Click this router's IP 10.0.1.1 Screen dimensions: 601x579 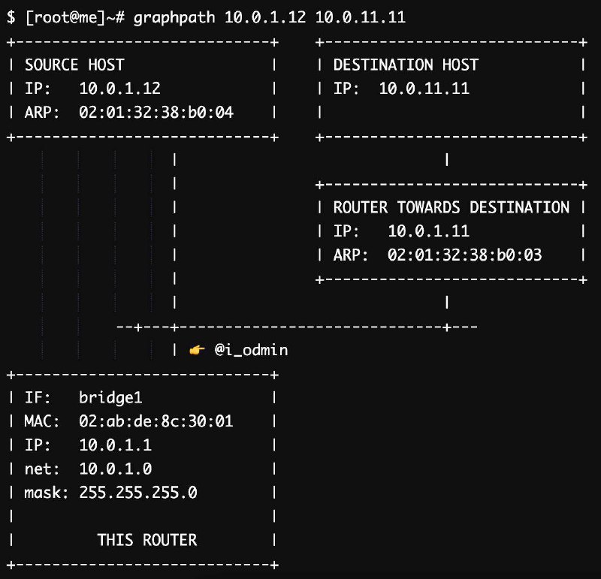(x=116, y=445)
